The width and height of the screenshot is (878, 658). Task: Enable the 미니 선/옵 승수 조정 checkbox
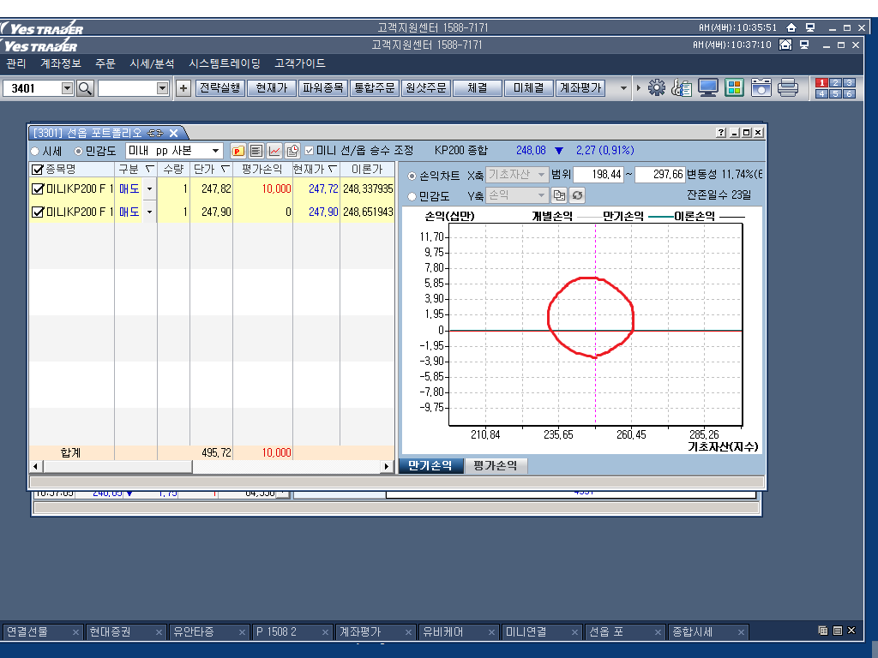(310, 151)
